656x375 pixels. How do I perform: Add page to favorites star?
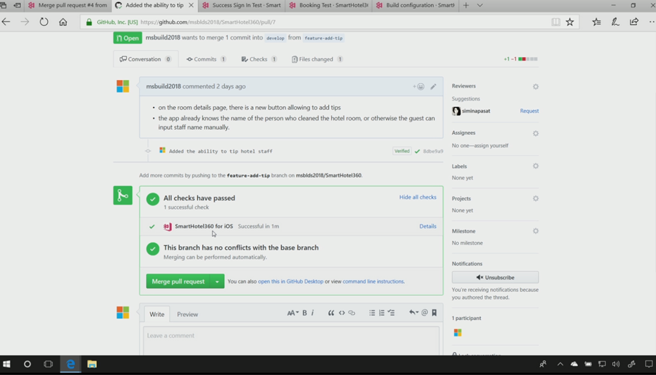[x=570, y=22]
